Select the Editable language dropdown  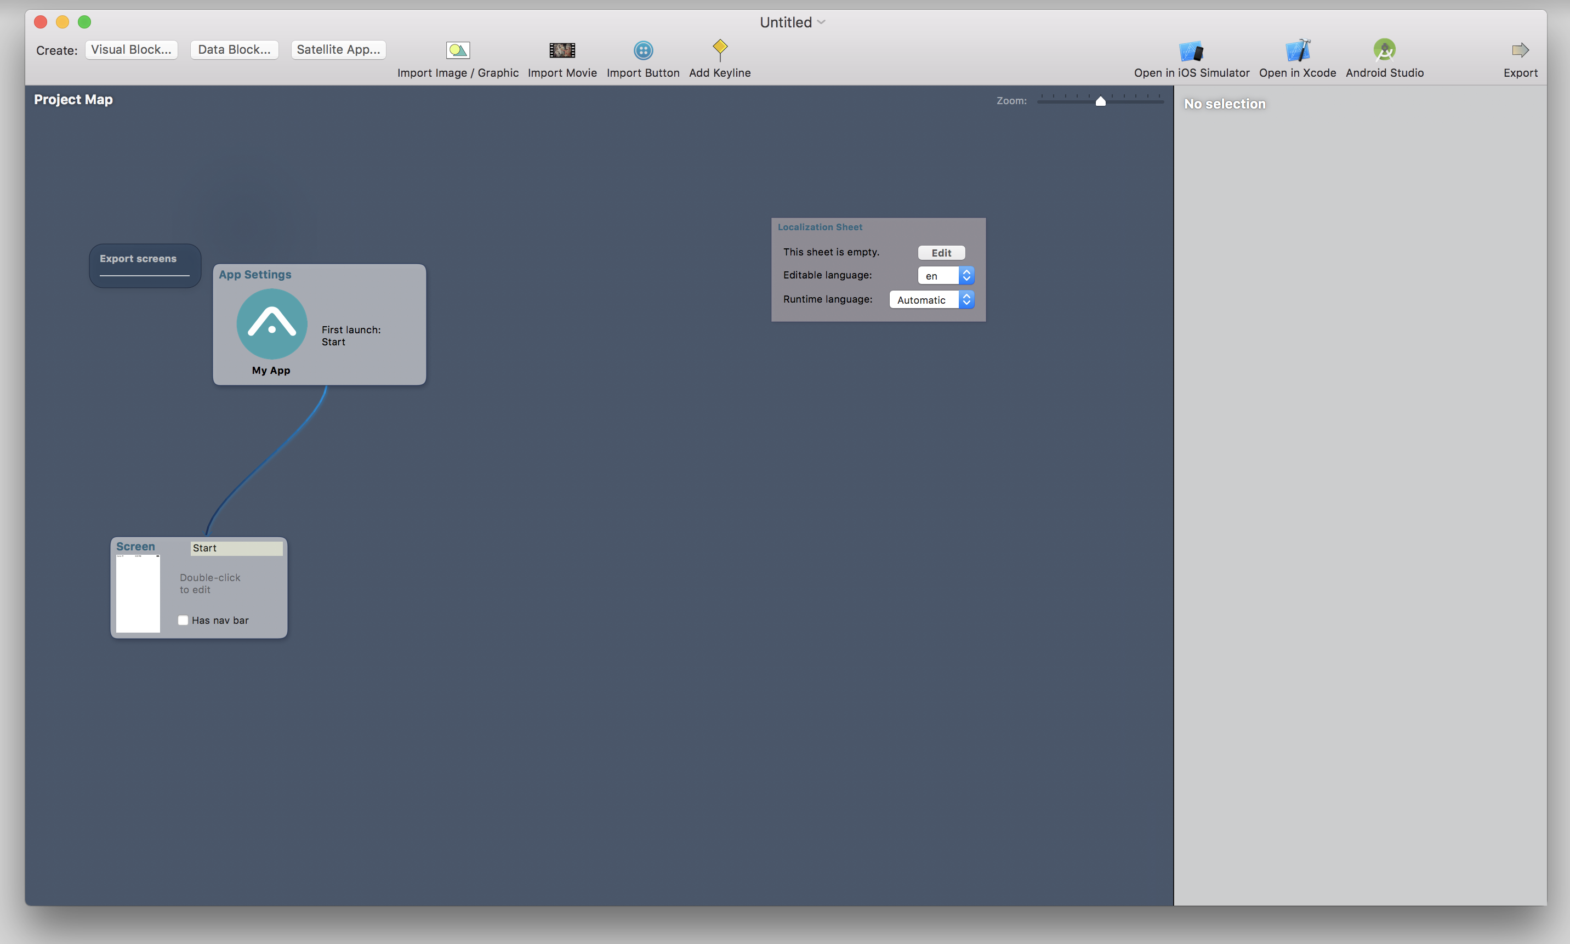(946, 275)
